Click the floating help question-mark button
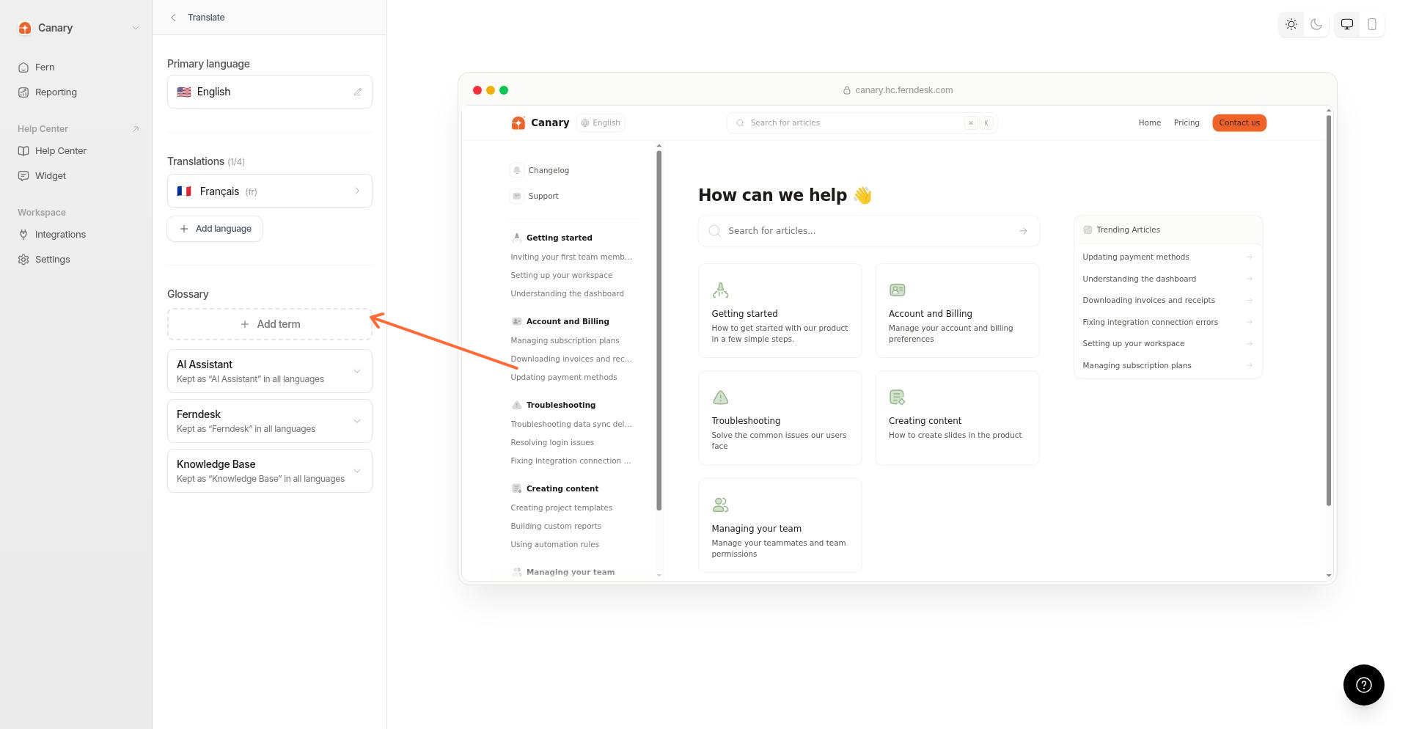The height and width of the screenshot is (729, 1408). click(x=1363, y=685)
